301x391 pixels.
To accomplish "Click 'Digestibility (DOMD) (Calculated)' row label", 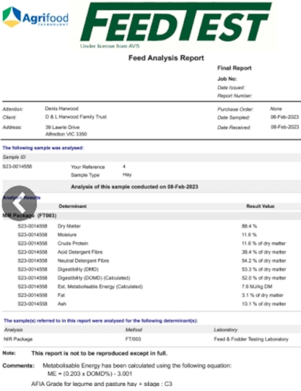I will [94, 278].
